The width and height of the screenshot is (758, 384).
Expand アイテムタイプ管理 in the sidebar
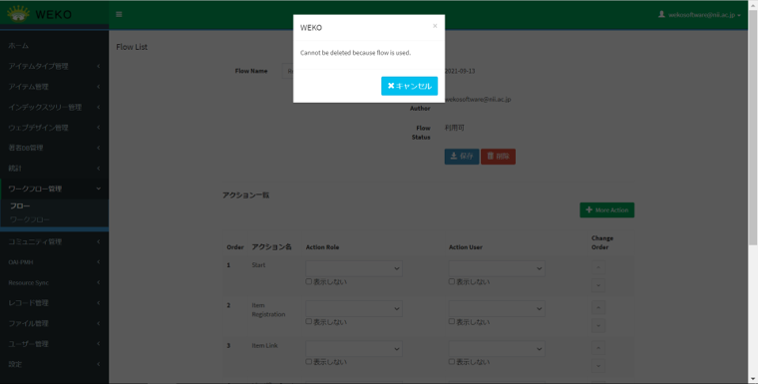tap(54, 66)
